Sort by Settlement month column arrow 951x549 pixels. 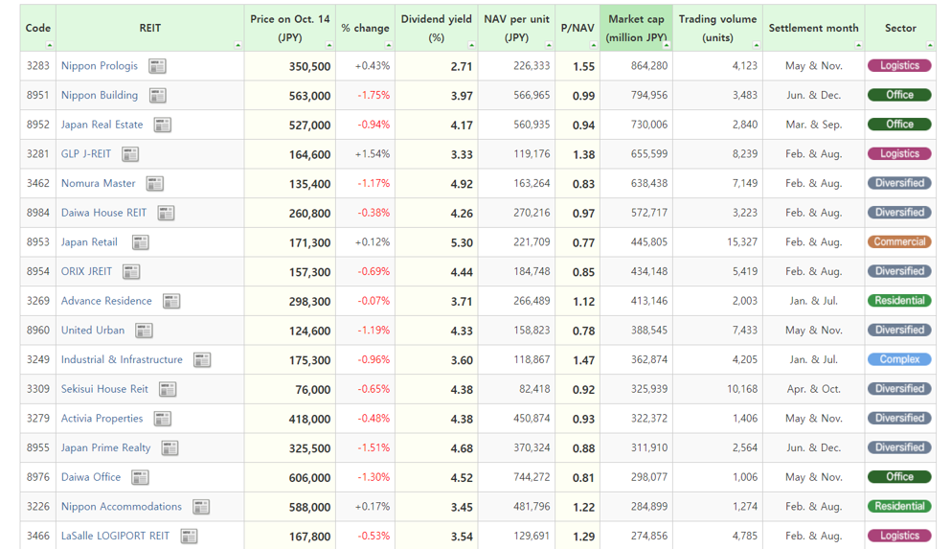click(858, 45)
